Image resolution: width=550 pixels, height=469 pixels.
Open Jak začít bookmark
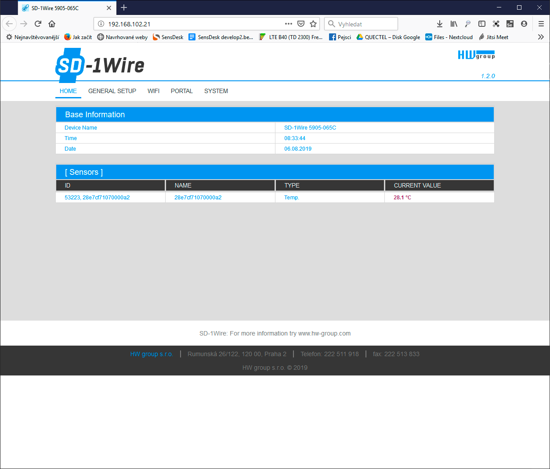click(x=78, y=37)
